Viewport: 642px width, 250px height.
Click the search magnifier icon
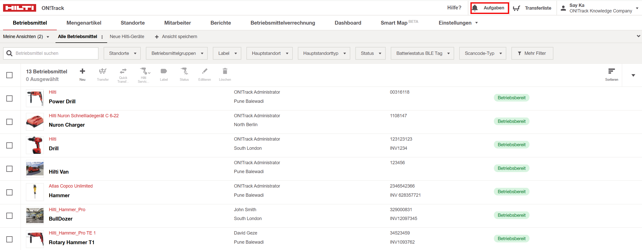pos(9,53)
